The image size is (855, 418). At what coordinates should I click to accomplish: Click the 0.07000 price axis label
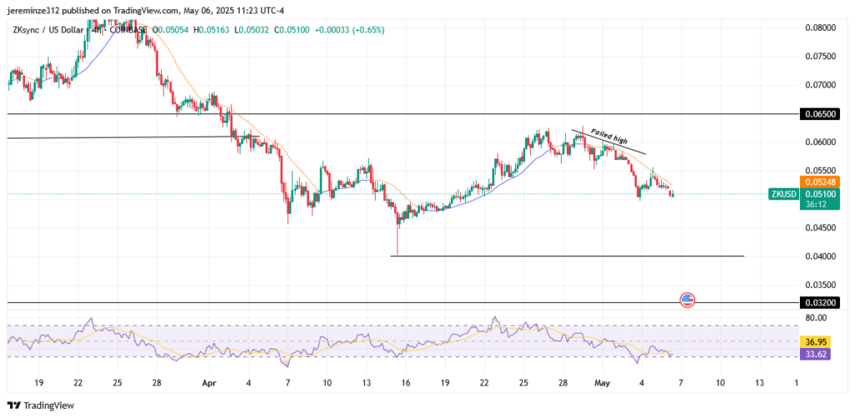tap(820, 85)
